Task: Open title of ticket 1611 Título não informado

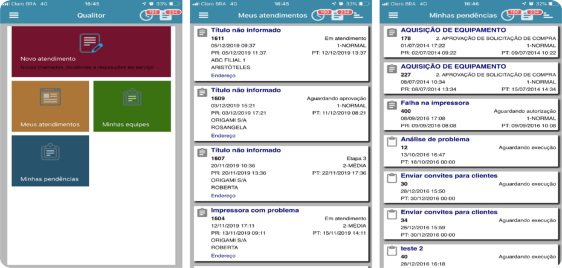Action: 246,30
